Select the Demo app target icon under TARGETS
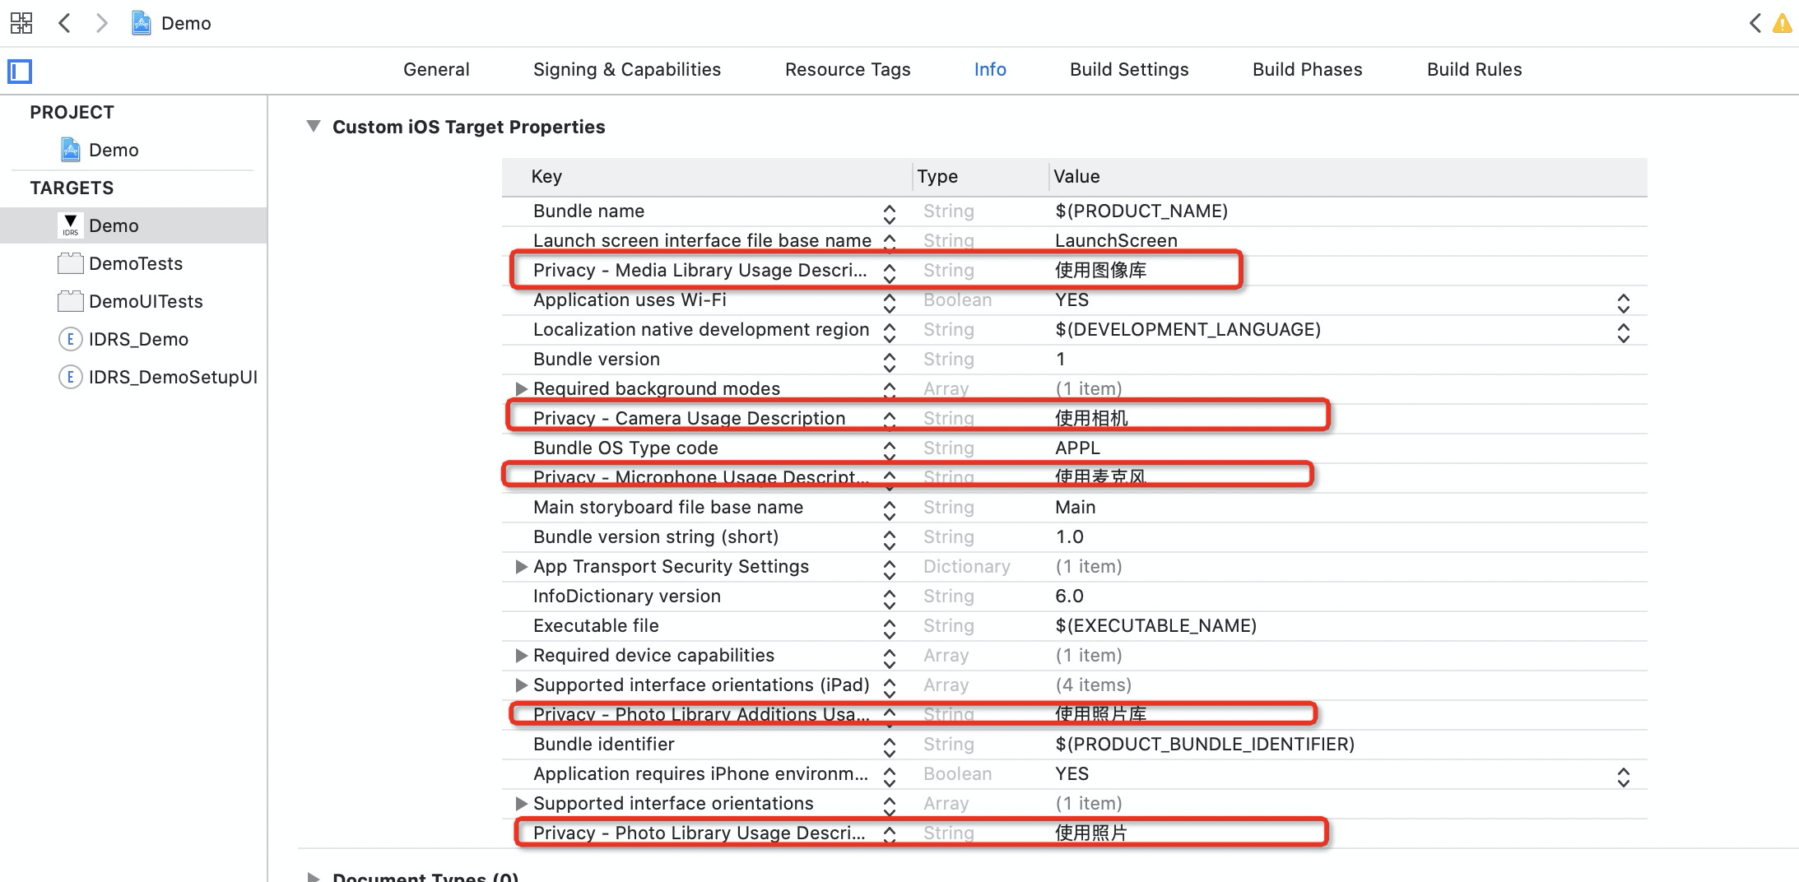The height and width of the screenshot is (882, 1799). tap(71, 225)
